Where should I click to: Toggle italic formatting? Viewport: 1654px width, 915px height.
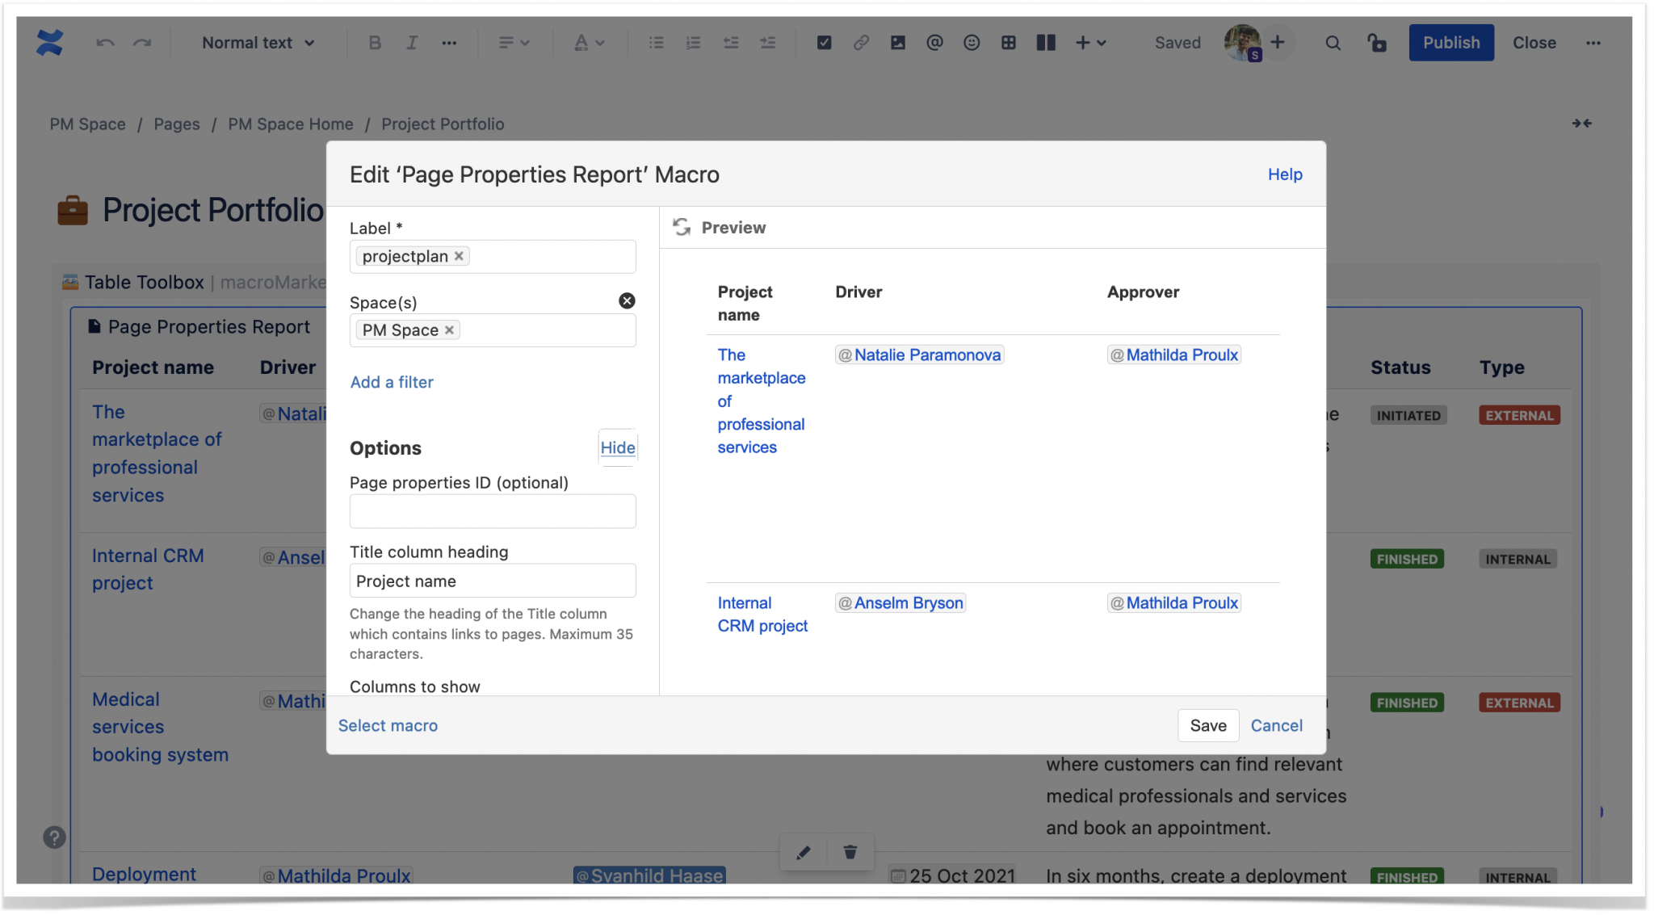pos(411,43)
